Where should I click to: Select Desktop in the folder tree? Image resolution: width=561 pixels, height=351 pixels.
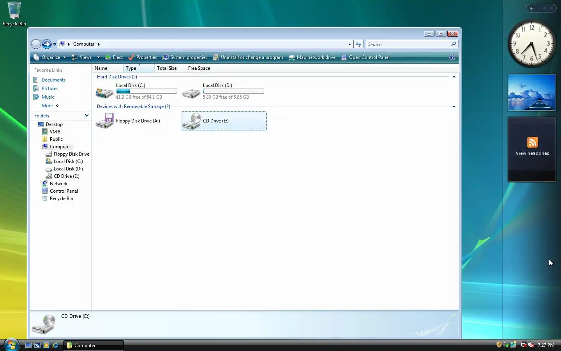54,124
